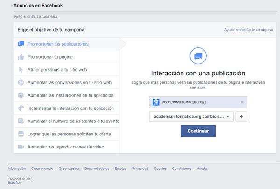Click the large circular publication interaction icon
The width and height of the screenshot is (280, 189).
pos(198,56)
